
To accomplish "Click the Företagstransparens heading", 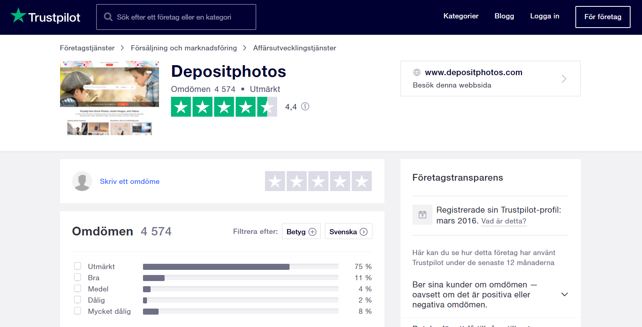I will coord(457,177).
